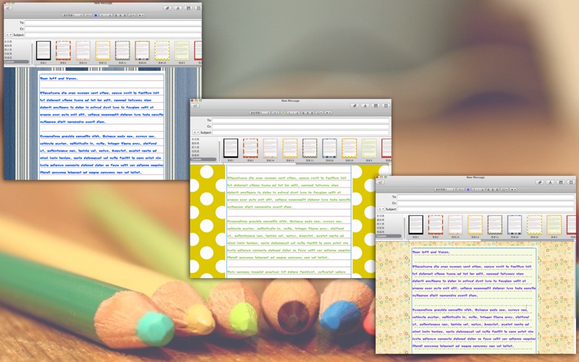
Task: Choose orange dashed stationery thumbnail in blue striped window
Action: (x=63, y=51)
